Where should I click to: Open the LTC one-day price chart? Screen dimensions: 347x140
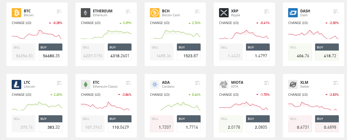[x=37, y=106]
